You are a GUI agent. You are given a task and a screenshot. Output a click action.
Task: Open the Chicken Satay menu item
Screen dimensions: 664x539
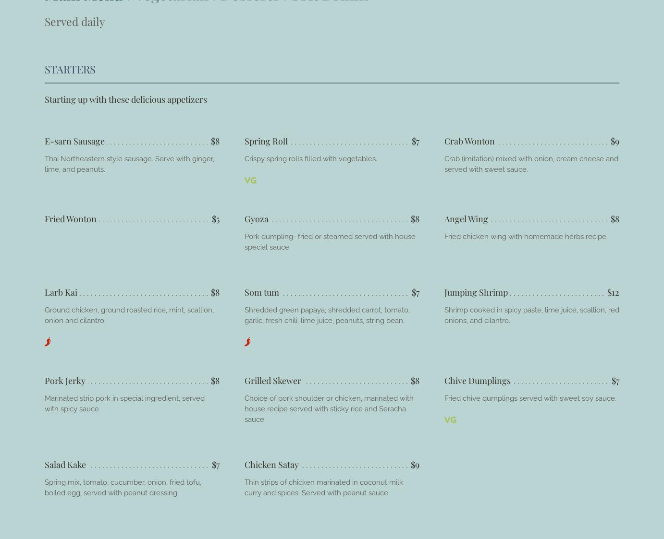click(271, 465)
